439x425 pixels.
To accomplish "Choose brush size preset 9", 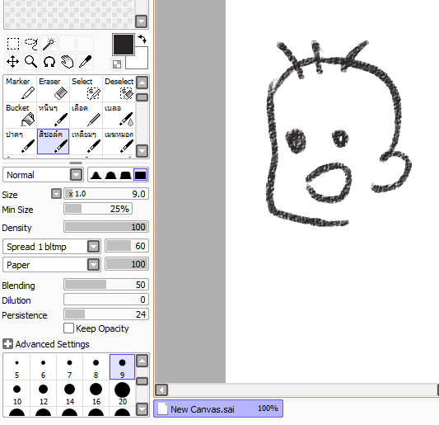I will point(122,367).
